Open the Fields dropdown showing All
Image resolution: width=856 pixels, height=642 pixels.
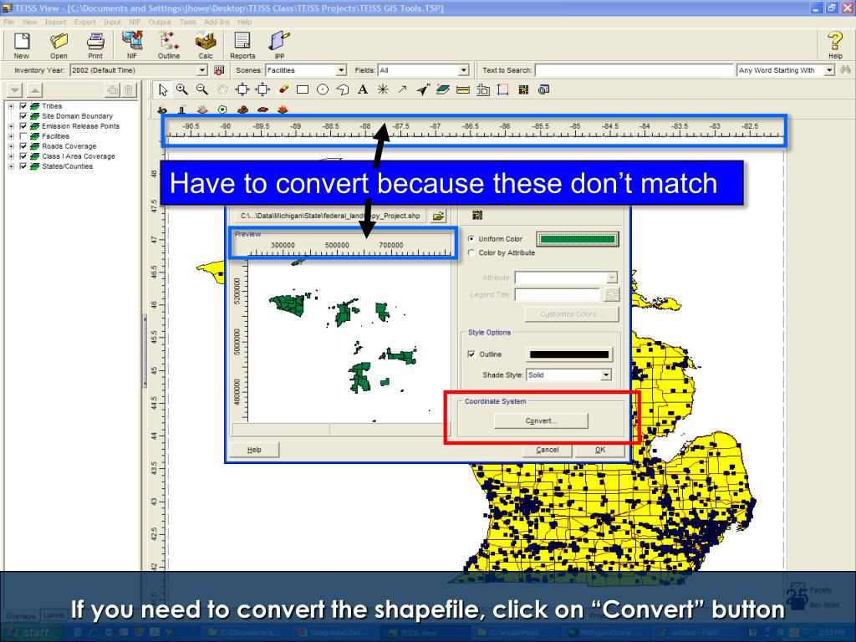[x=463, y=70]
